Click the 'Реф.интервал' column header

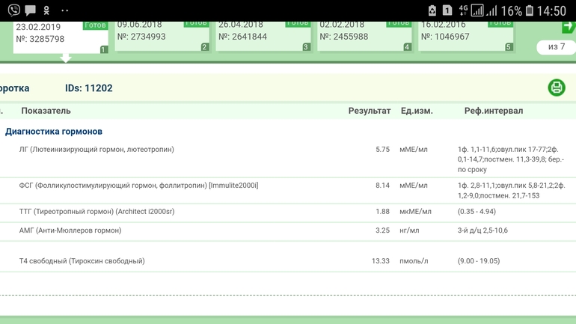click(493, 111)
